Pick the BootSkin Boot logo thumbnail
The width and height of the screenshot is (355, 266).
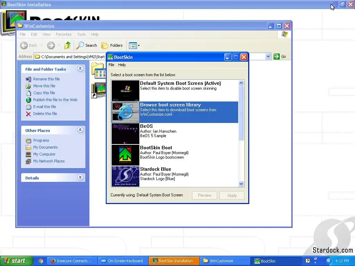[125, 155]
